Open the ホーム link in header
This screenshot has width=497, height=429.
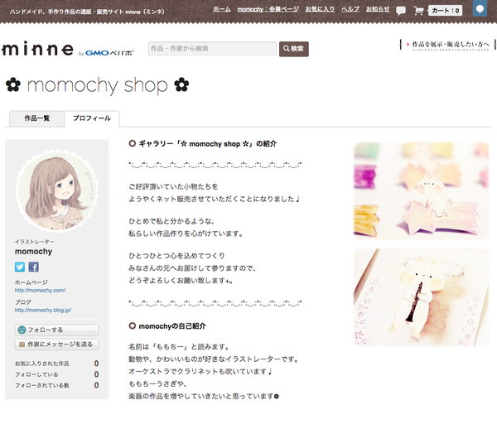click(x=221, y=9)
